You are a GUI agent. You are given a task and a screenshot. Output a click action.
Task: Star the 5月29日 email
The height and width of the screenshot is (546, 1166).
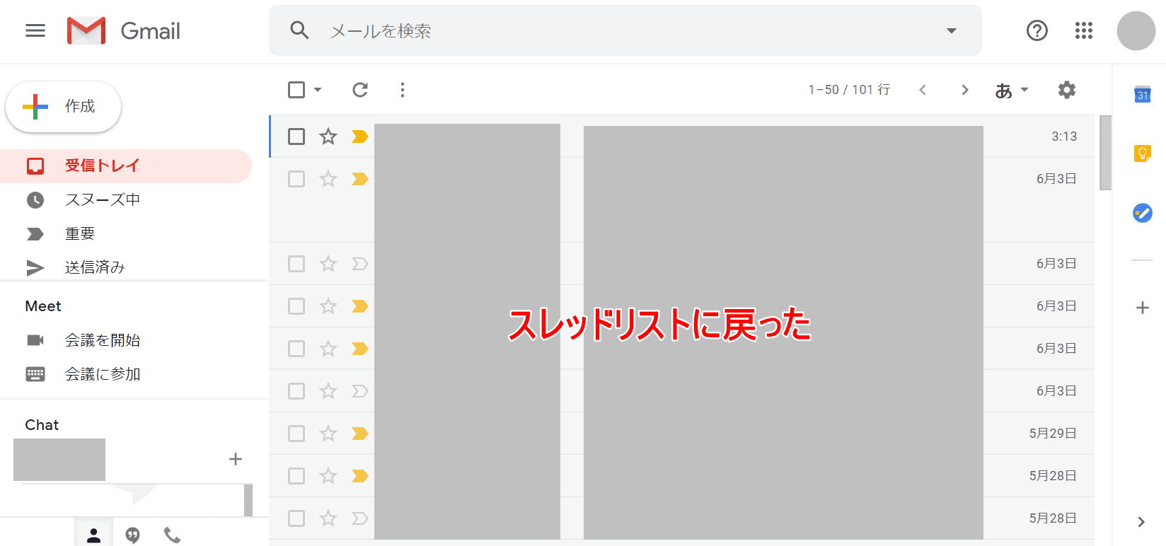pos(328,434)
